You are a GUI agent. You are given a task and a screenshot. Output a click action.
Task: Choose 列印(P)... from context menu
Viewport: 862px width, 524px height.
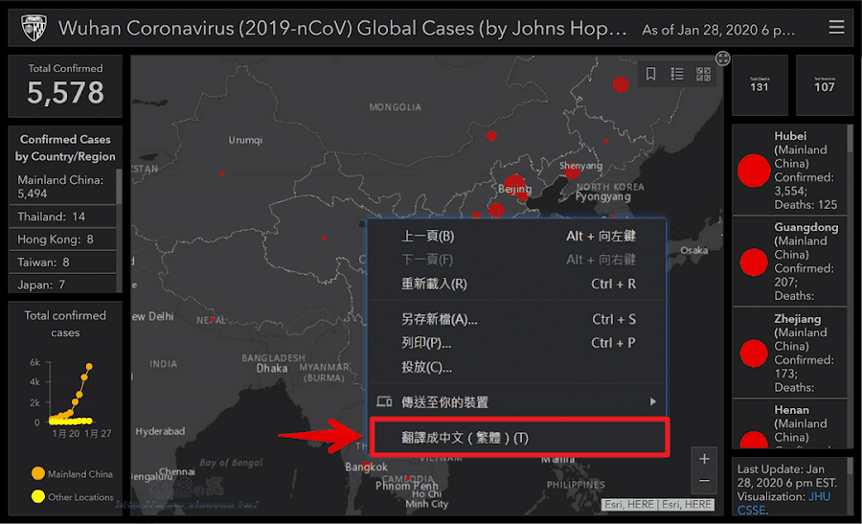517,343
